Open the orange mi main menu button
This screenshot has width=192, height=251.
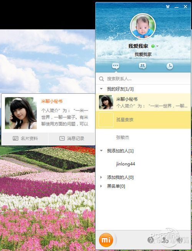pyautogui.click(x=106, y=240)
